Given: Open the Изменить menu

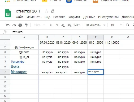Looking at the screenshot, I should [x=34, y=17].
